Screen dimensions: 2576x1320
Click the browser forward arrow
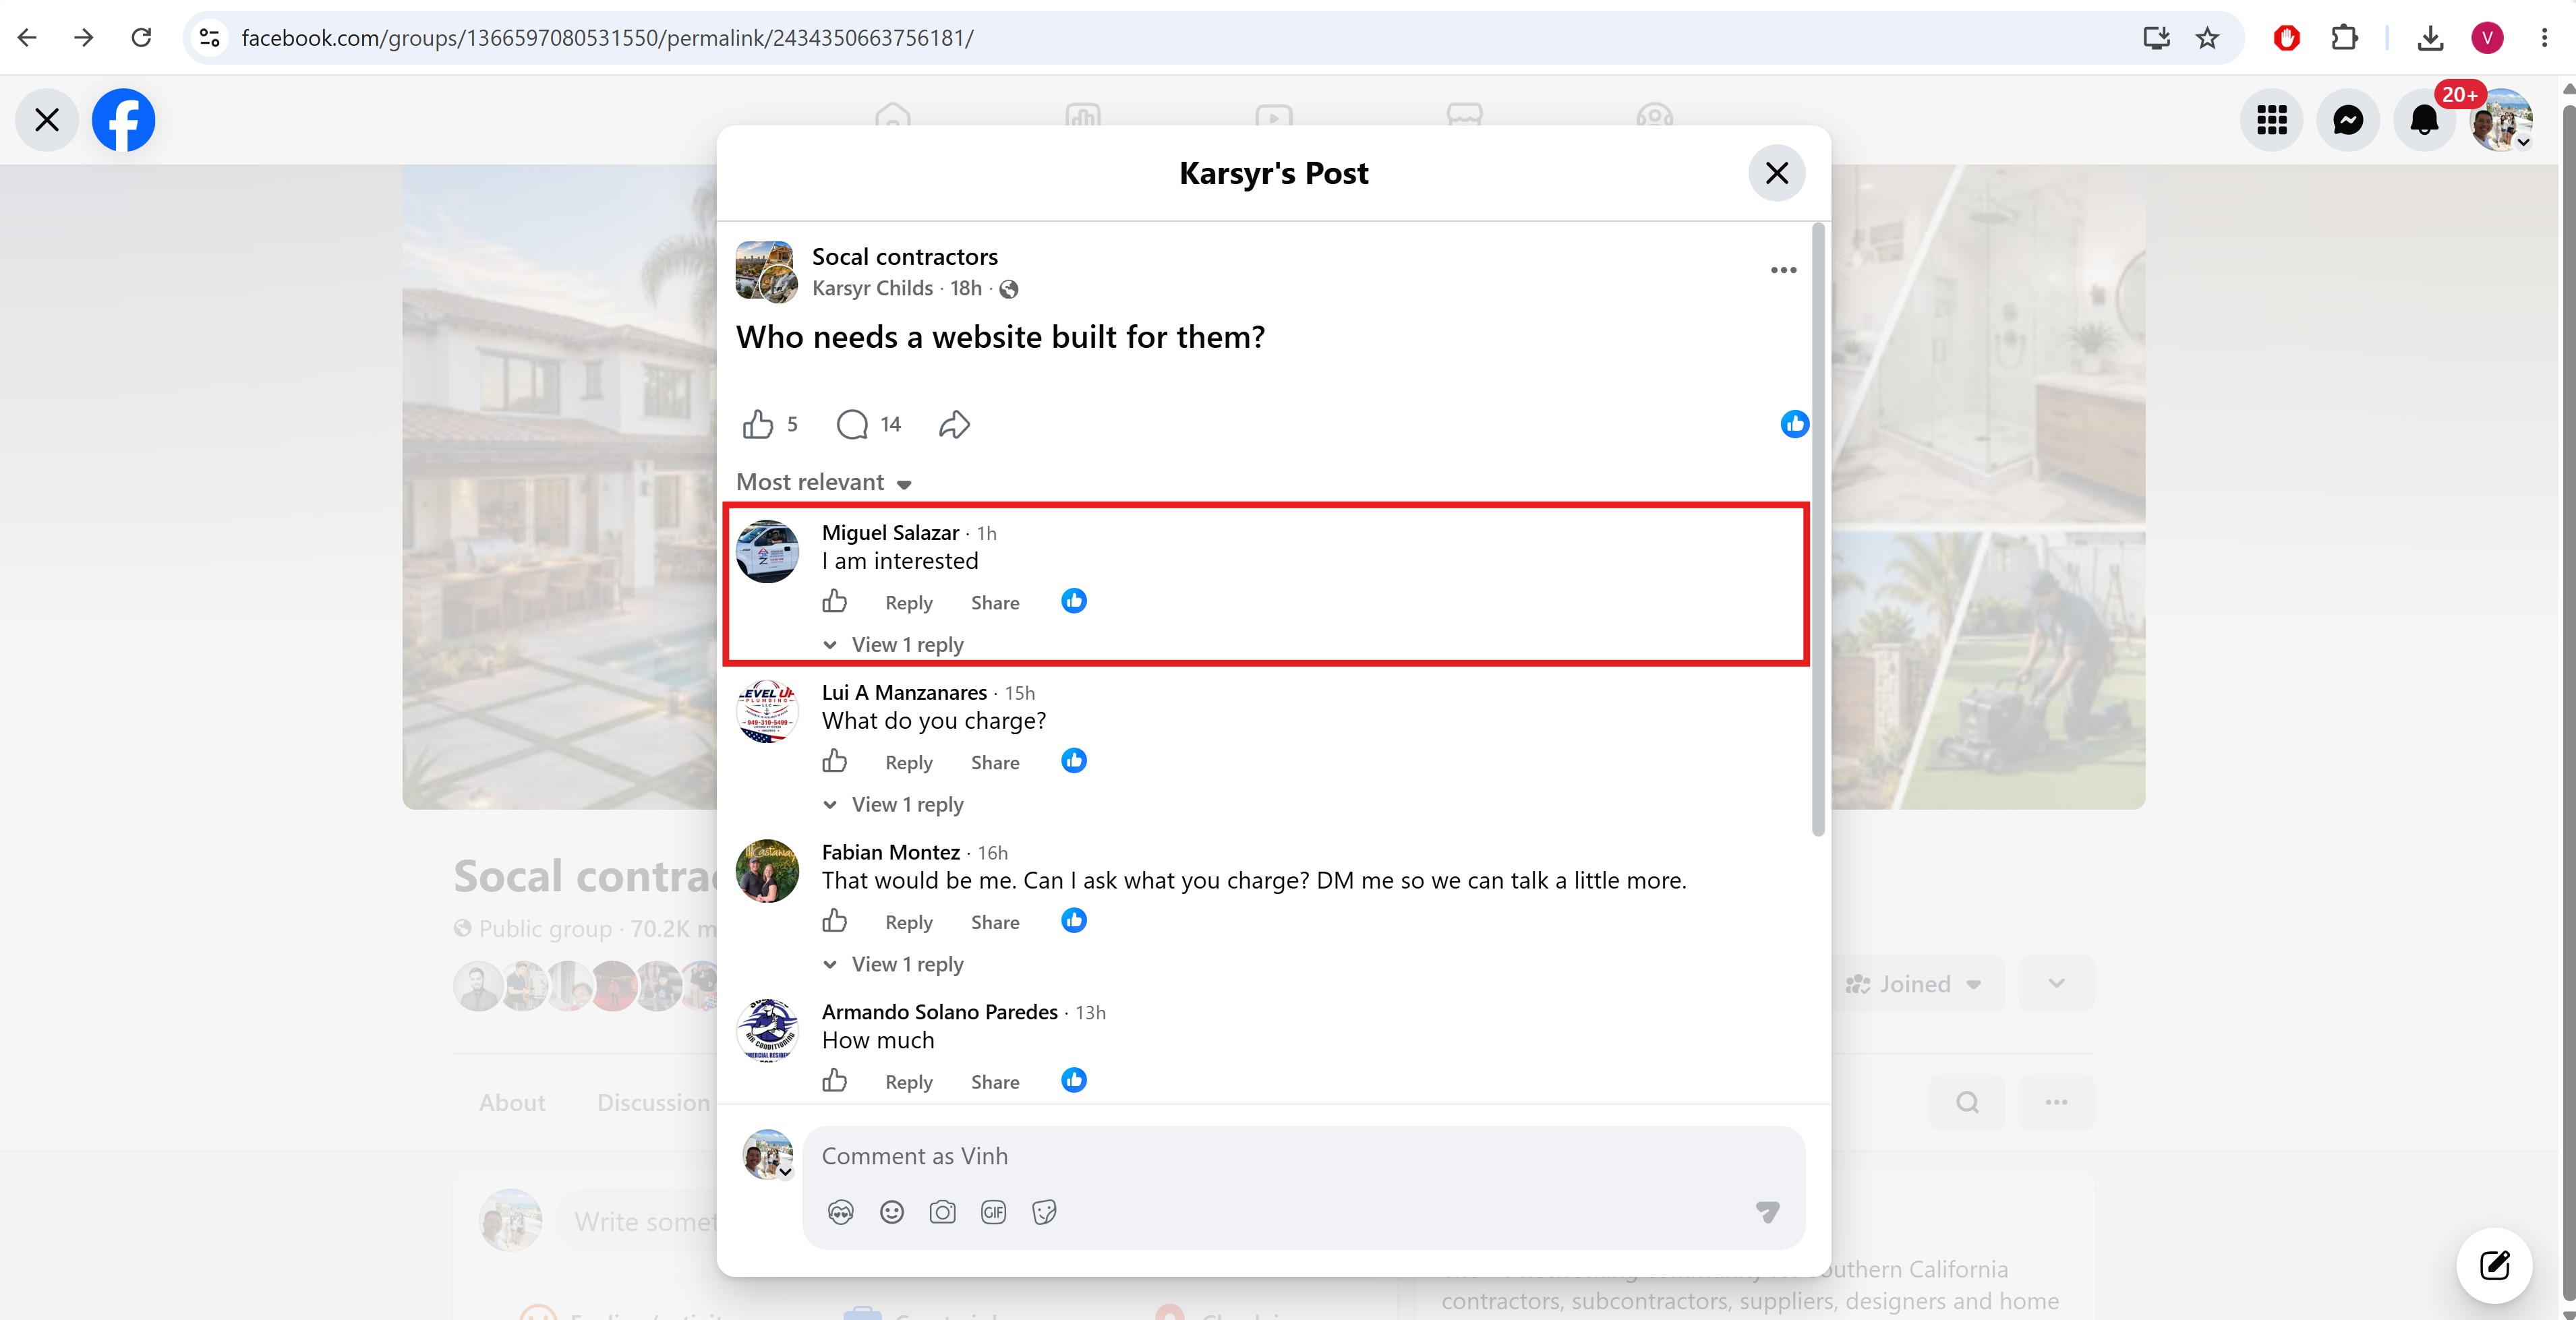(x=84, y=38)
